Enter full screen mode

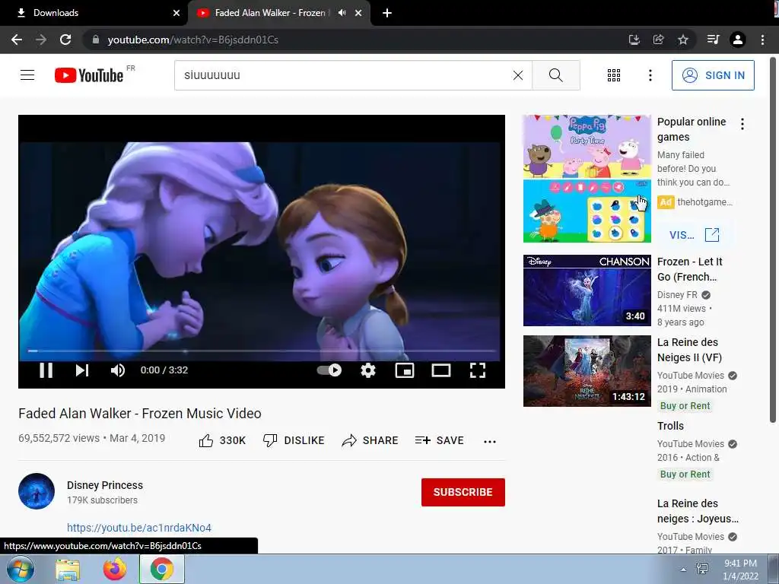tap(478, 370)
